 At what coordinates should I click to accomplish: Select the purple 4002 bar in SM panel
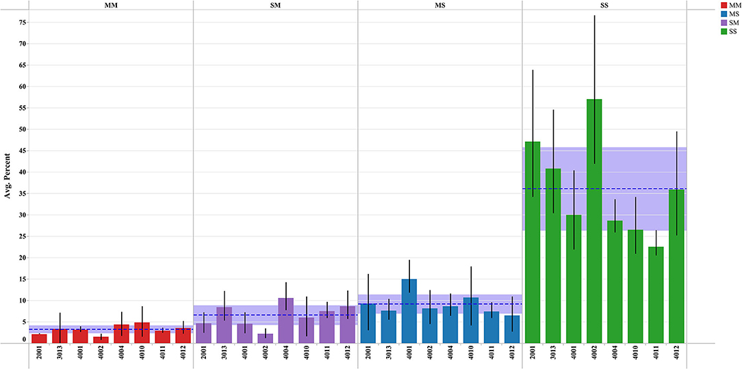[265, 338]
